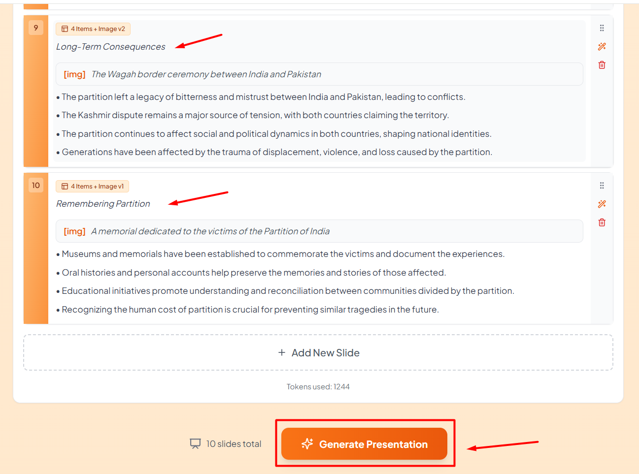Click the Generate Presentation button
The image size is (639, 474).
[x=364, y=444]
